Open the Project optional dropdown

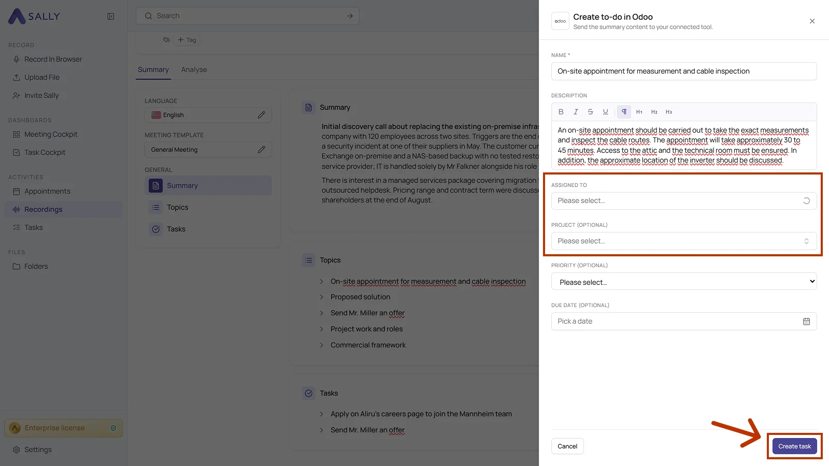click(x=684, y=241)
